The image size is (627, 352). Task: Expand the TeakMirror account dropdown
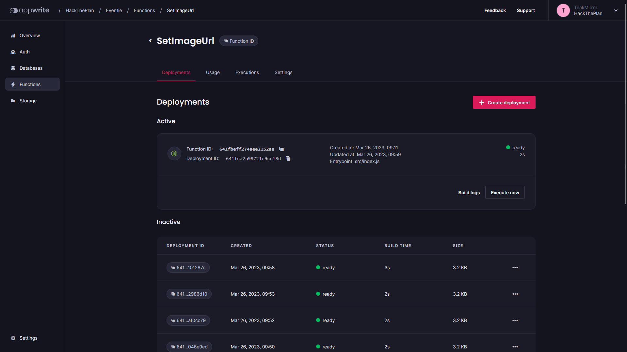[616, 10]
